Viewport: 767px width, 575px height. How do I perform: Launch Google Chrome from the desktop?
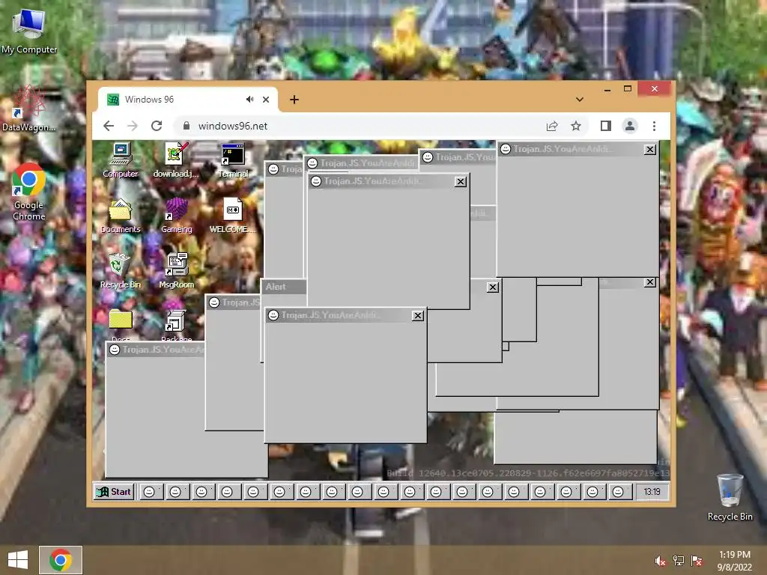[29, 192]
